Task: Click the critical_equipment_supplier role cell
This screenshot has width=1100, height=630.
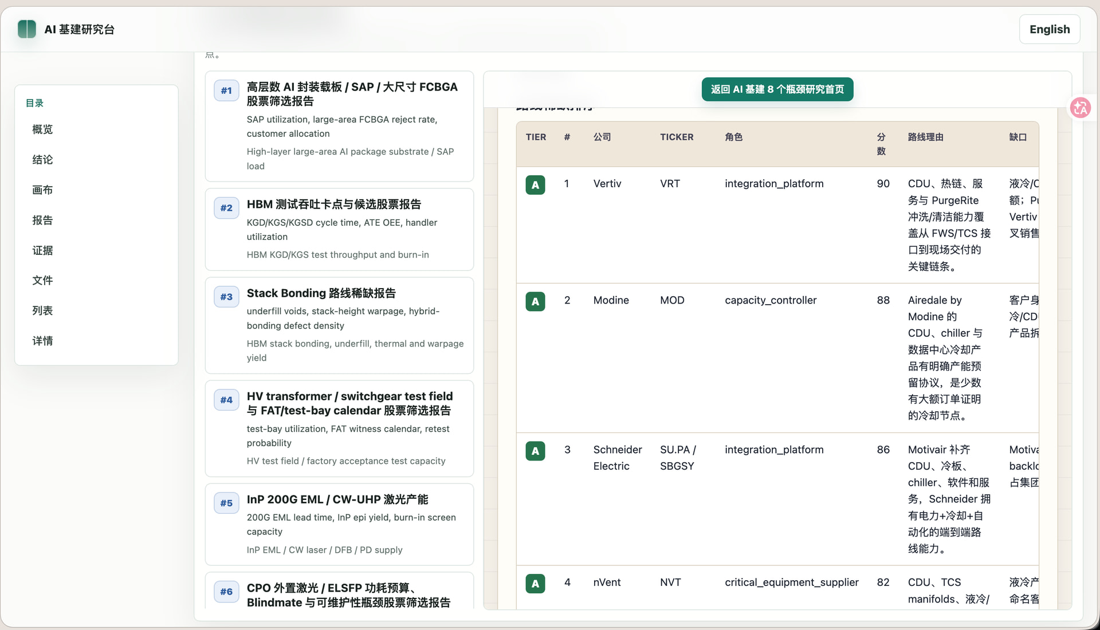Action: click(791, 582)
